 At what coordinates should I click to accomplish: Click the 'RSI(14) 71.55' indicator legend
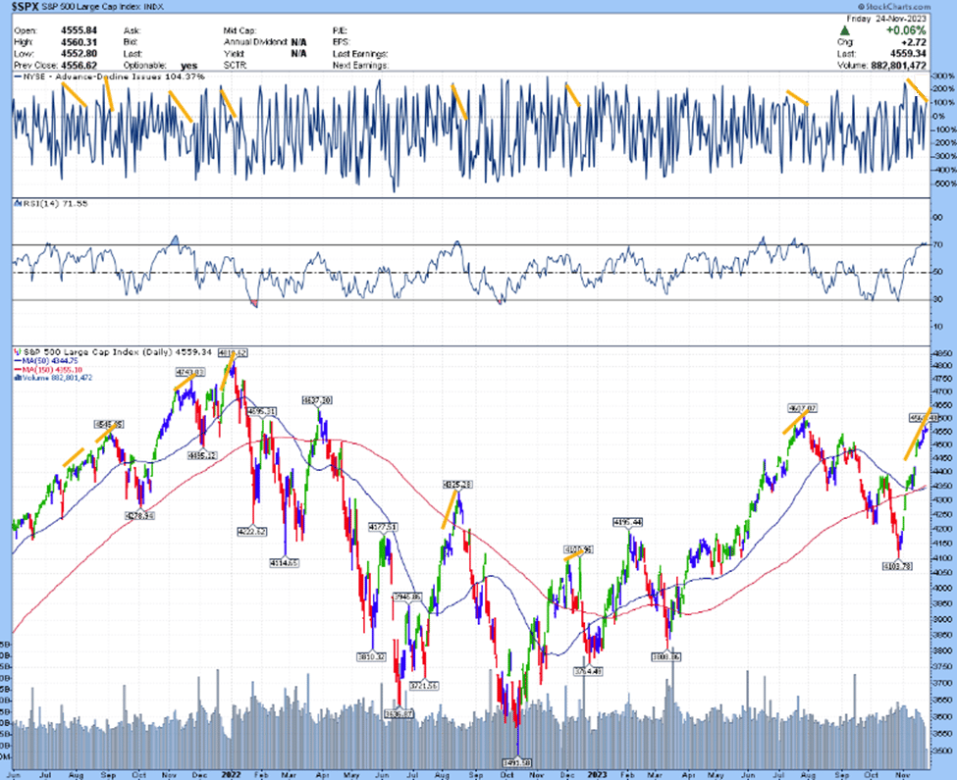(51, 204)
